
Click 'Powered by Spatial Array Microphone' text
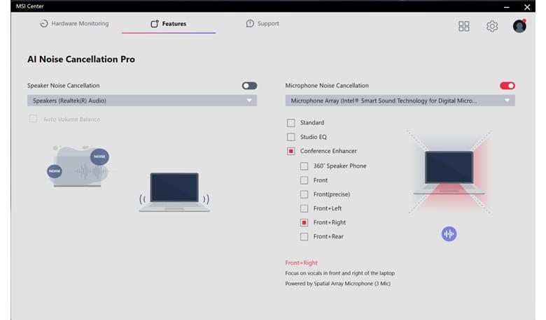[338, 284]
